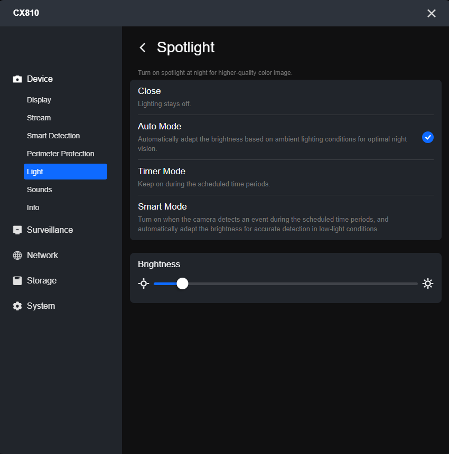This screenshot has height=454, width=449.
Task: Click the Device camera icon
Action: tap(17, 79)
